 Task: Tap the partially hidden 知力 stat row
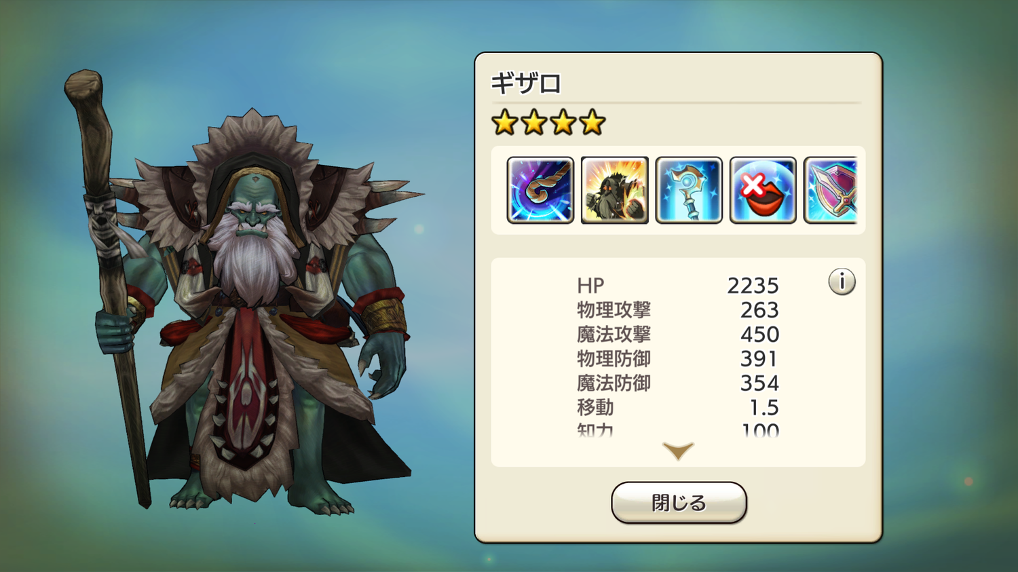click(678, 430)
